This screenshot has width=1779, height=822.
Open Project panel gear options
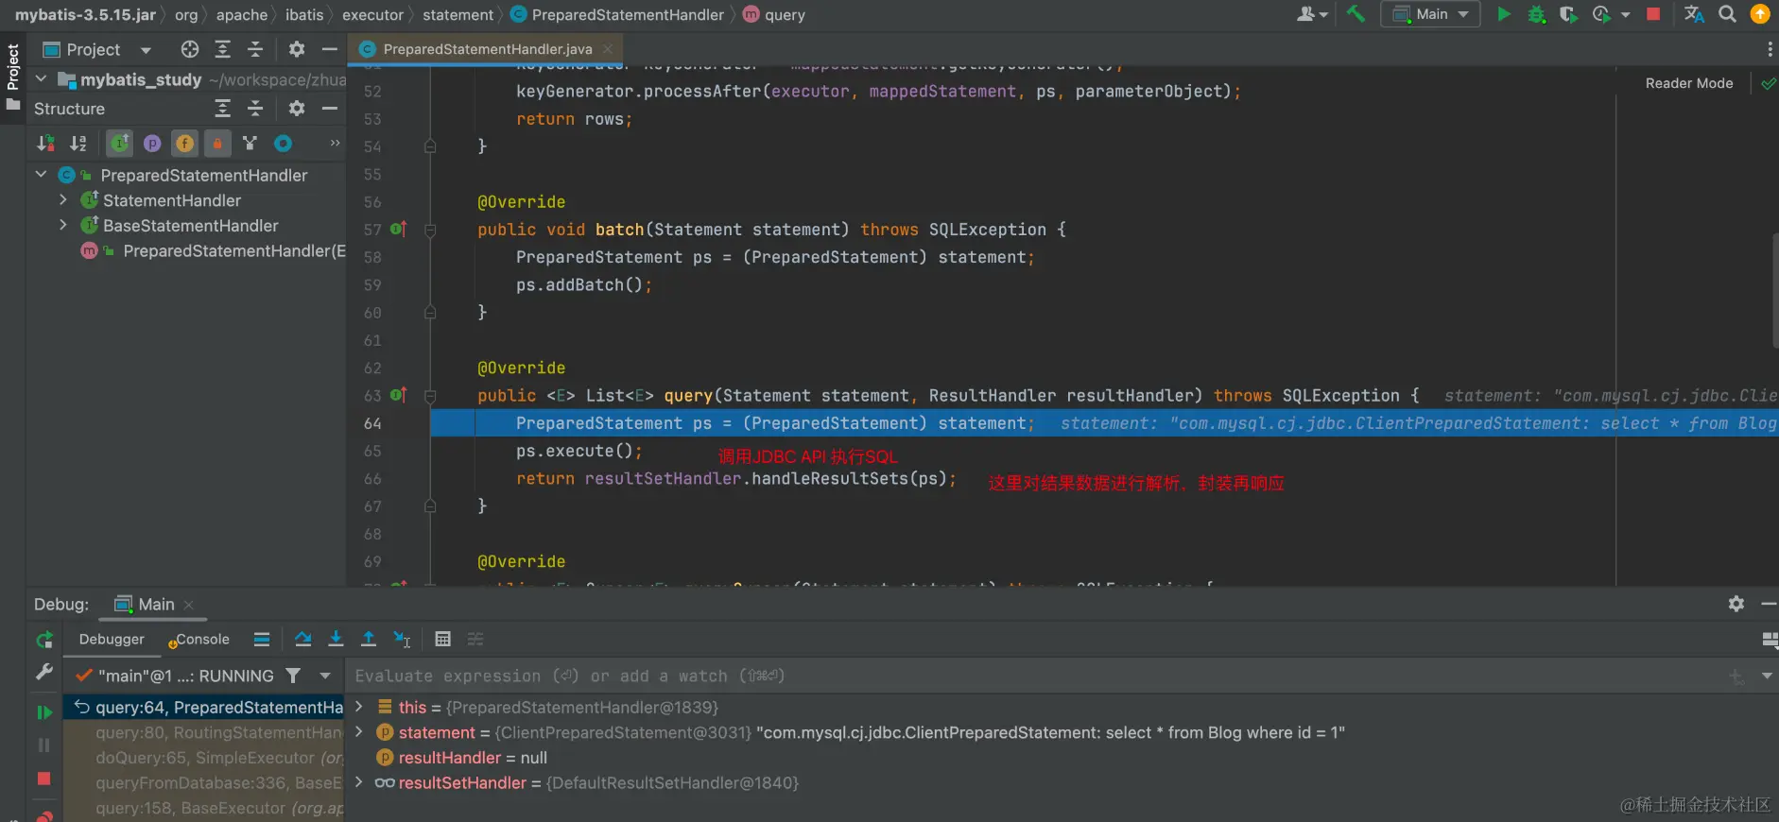click(x=297, y=49)
